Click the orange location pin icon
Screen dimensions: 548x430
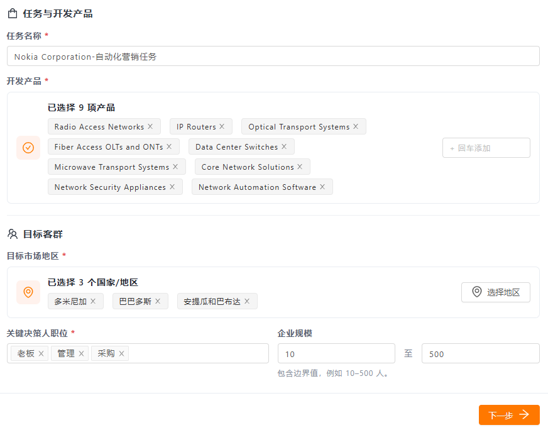[x=28, y=292]
